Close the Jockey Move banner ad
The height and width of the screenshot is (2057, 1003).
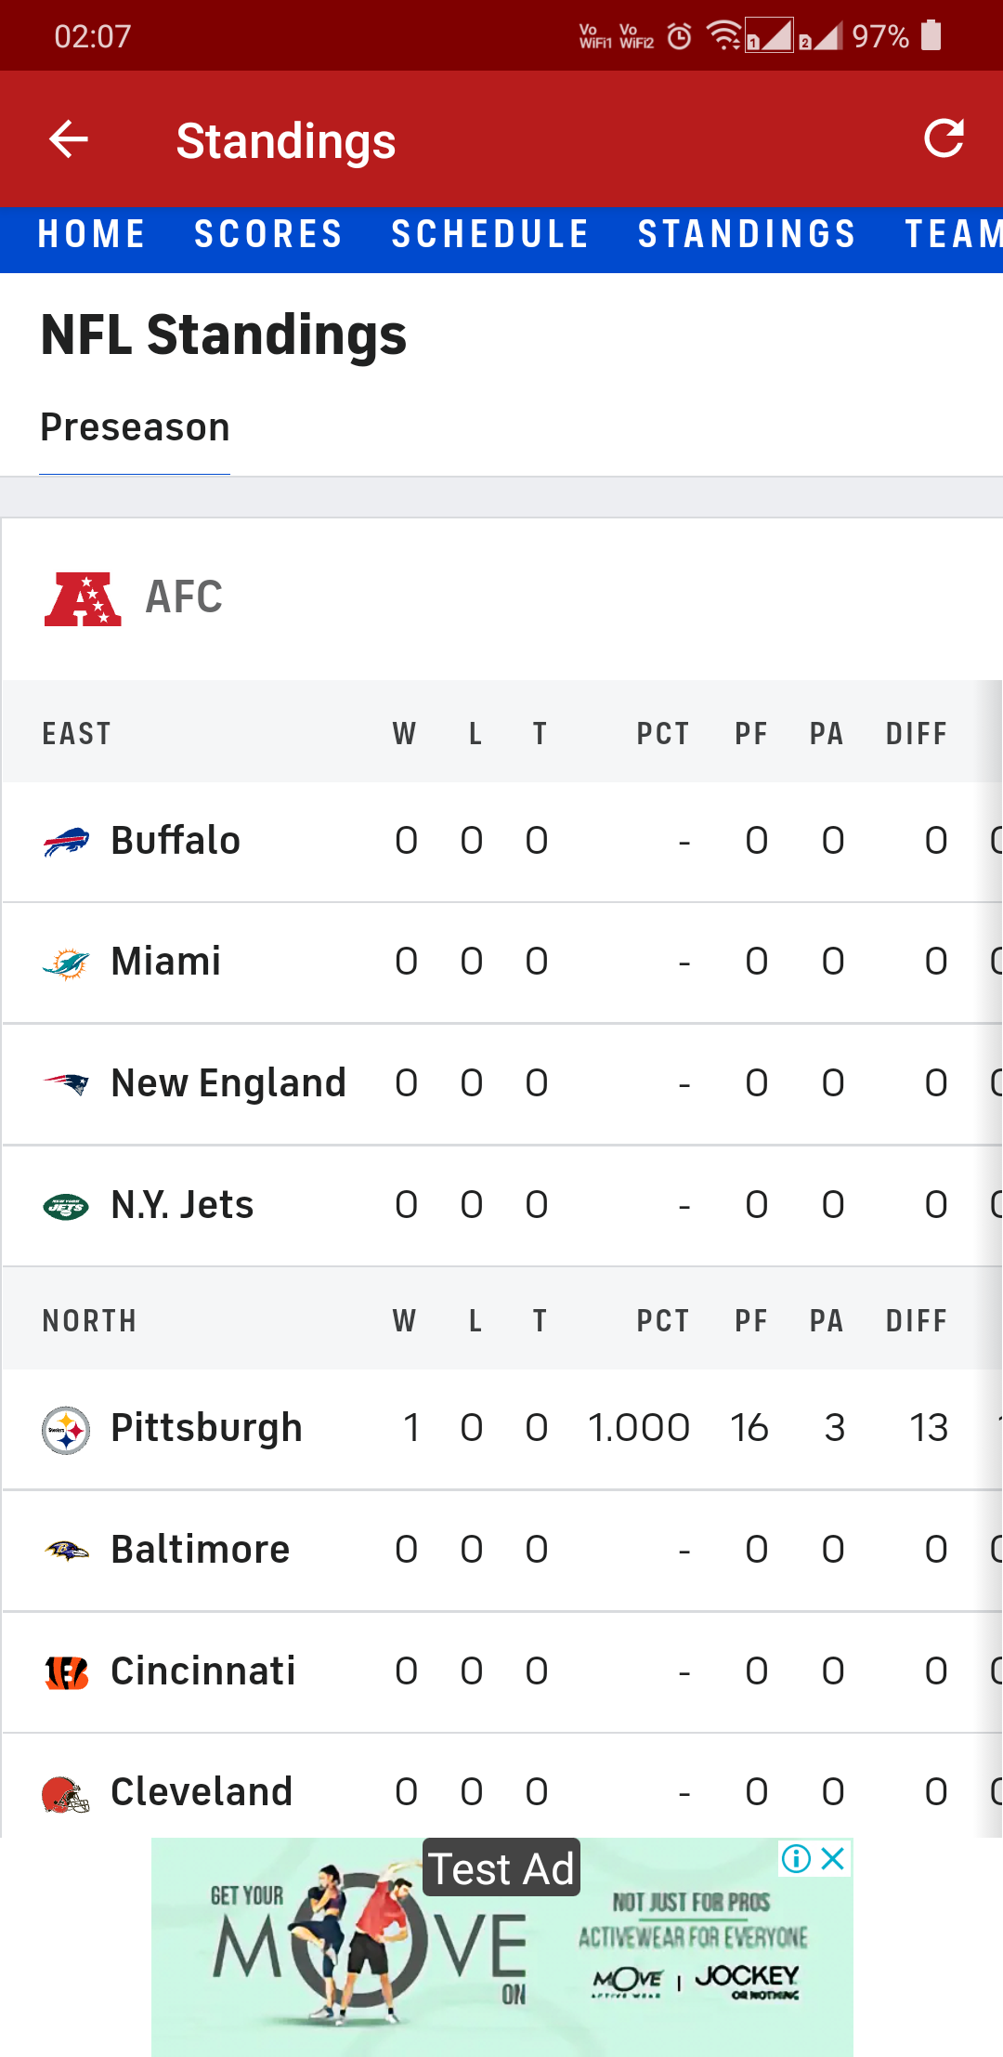coord(834,1858)
